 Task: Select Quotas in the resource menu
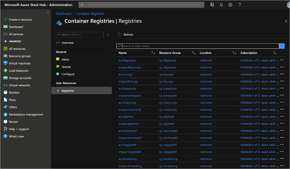pos(66,67)
